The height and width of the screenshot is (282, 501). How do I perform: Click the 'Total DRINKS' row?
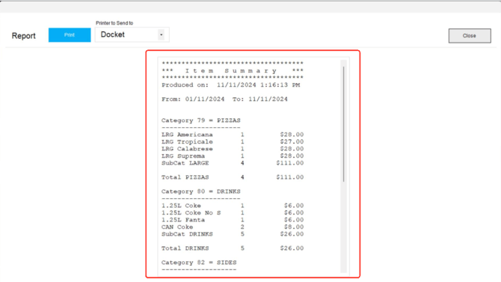tap(233, 248)
